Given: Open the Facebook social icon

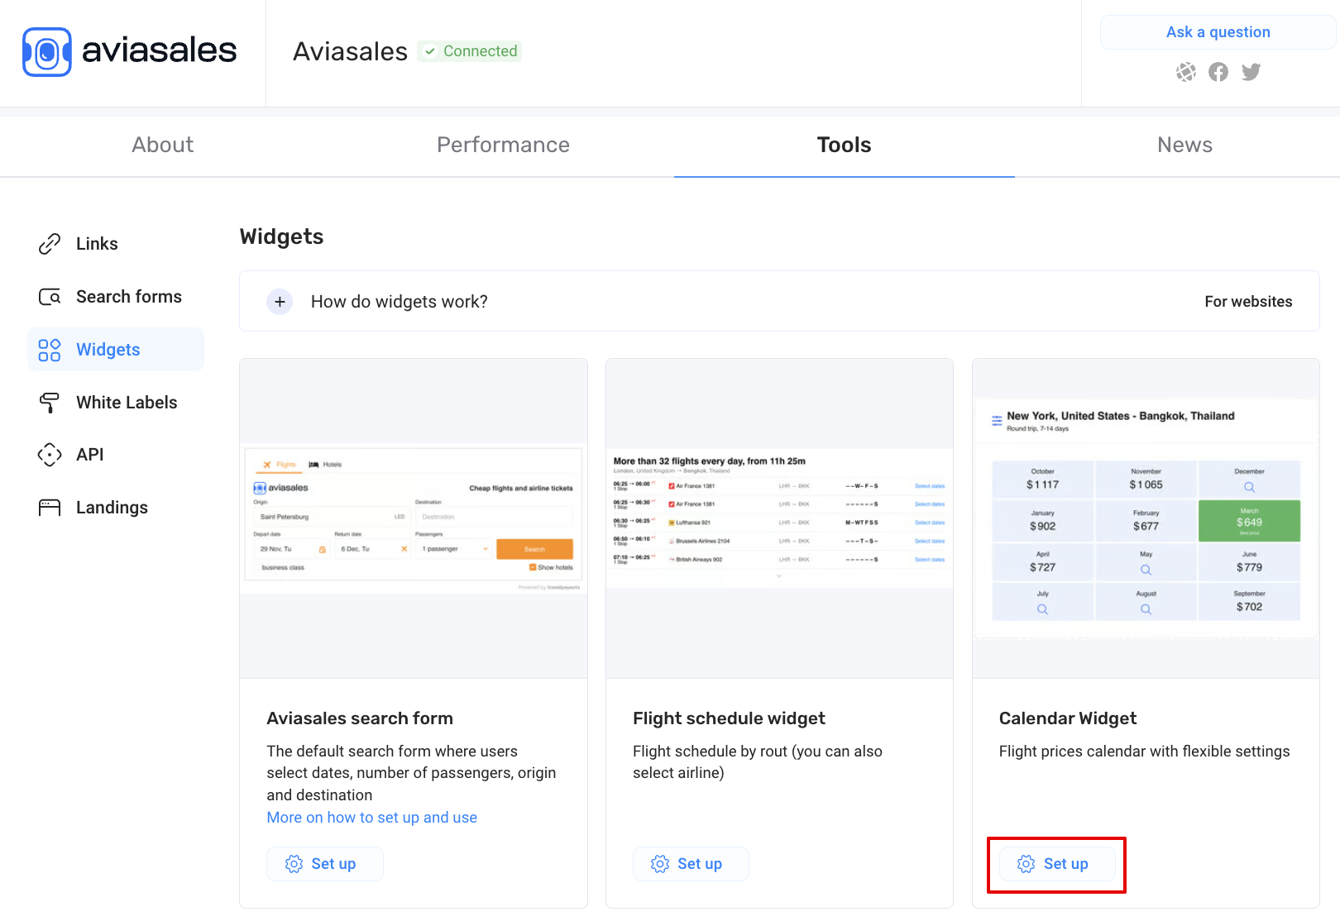Looking at the screenshot, I should [x=1218, y=72].
